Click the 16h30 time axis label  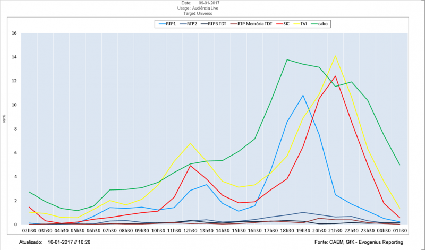(255, 231)
